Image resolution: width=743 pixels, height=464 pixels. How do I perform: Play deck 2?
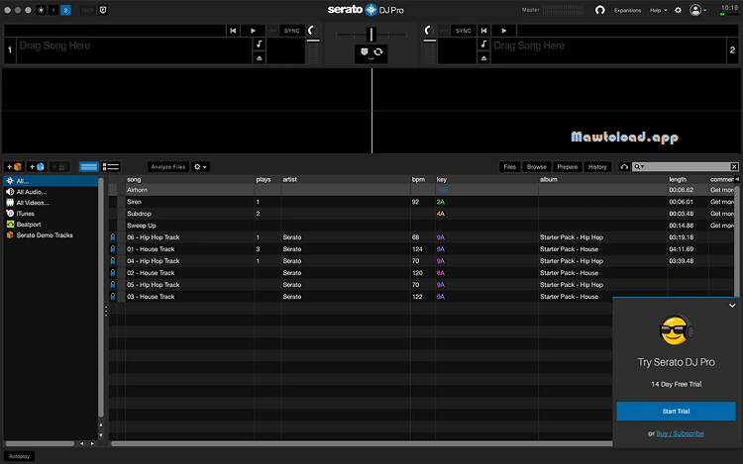click(503, 31)
